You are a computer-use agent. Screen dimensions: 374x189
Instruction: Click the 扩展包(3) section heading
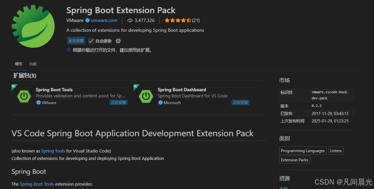(25, 76)
